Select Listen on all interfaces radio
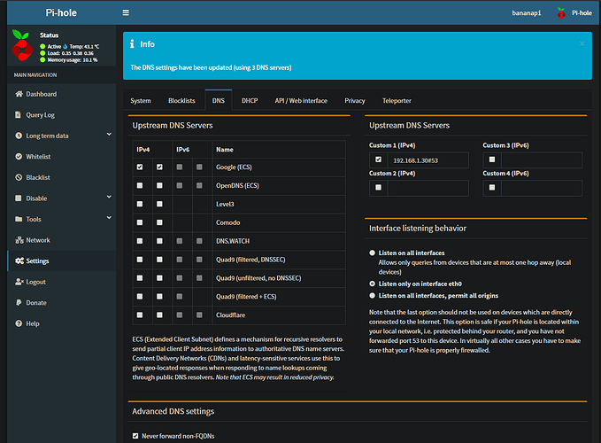 pyautogui.click(x=372, y=253)
